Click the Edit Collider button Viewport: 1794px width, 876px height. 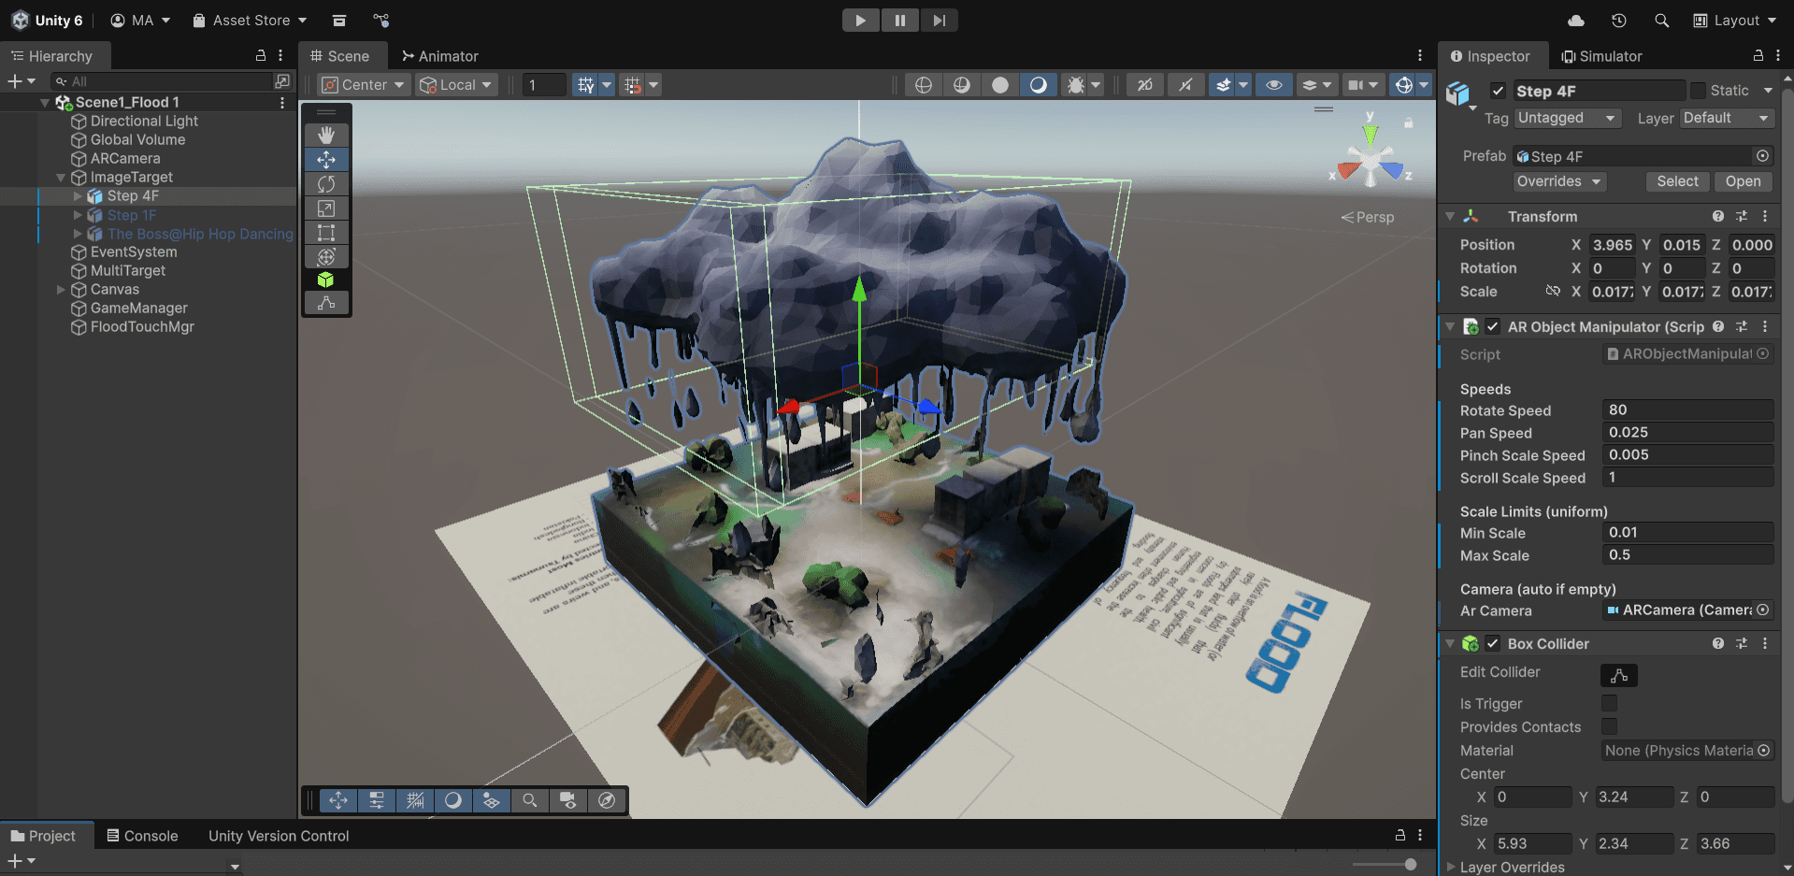point(1619,675)
